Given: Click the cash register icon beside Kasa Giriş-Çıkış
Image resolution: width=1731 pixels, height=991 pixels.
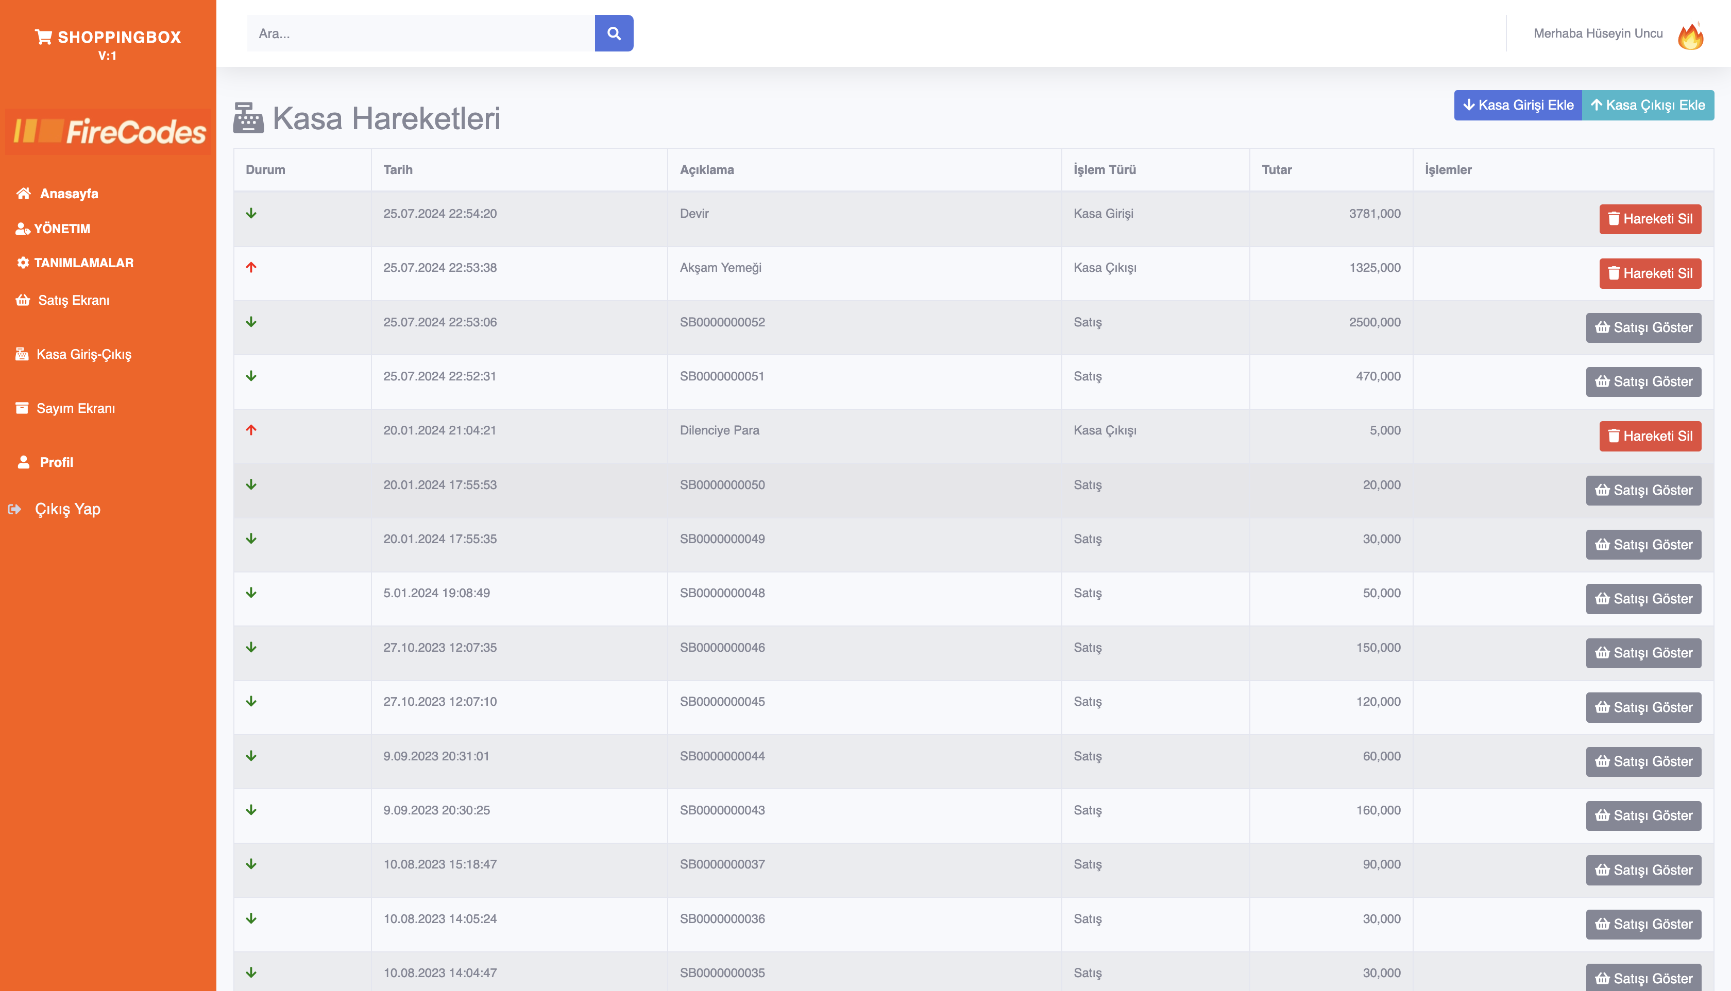Looking at the screenshot, I should tap(22, 354).
